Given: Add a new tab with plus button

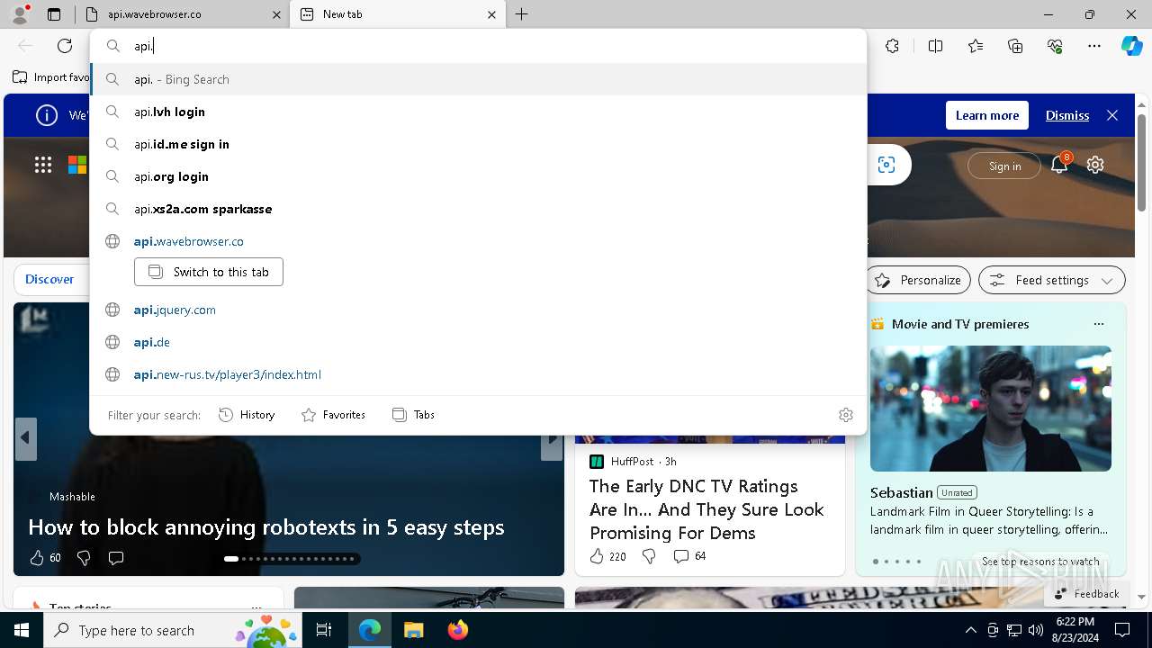Looking at the screenshot, I should pyautogui.click(x=522, y=14).
